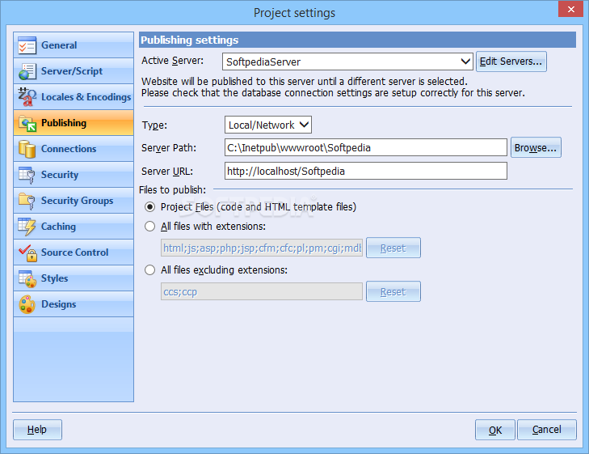Choose All files with extensions option
This screenshot has height=454, width=589.
[x=150, y=226]
